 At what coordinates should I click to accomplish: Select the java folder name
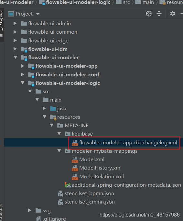click(61, 109)
